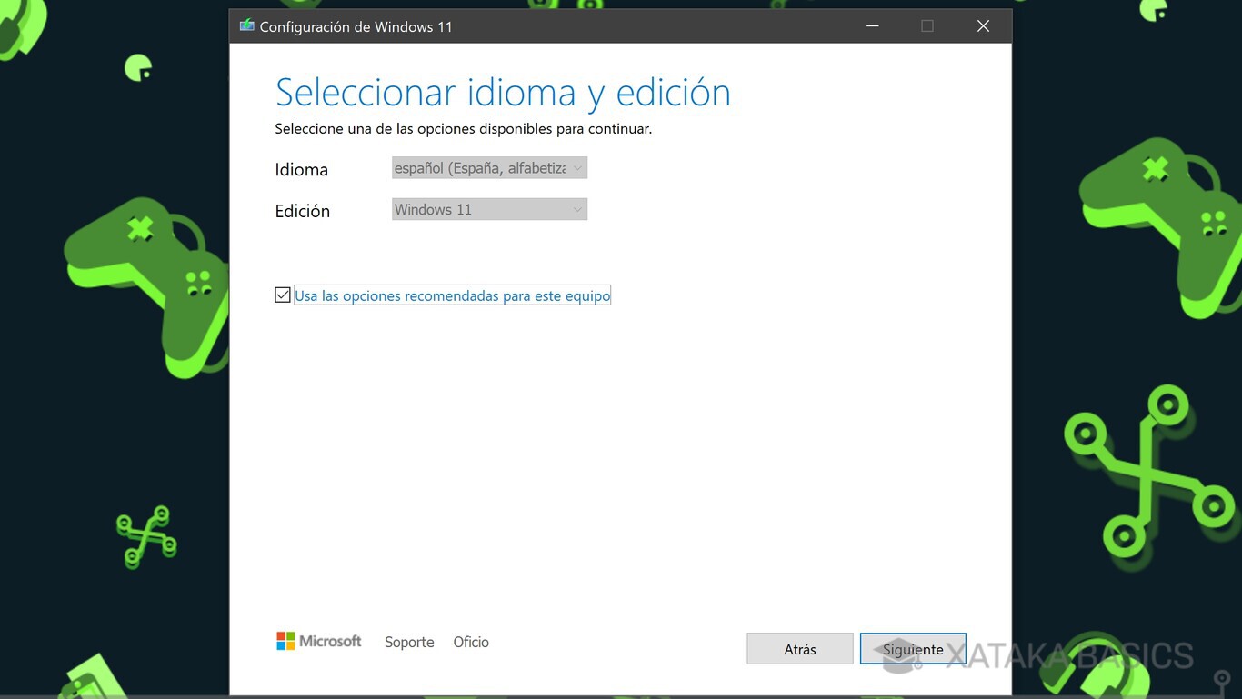Open the Soporte link
The height and width of the screenshot is (699, 1242).
point(408,642)
